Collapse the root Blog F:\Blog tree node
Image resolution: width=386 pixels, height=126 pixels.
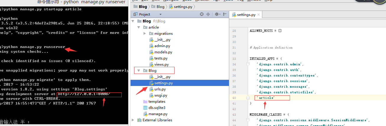coord(133,21)
